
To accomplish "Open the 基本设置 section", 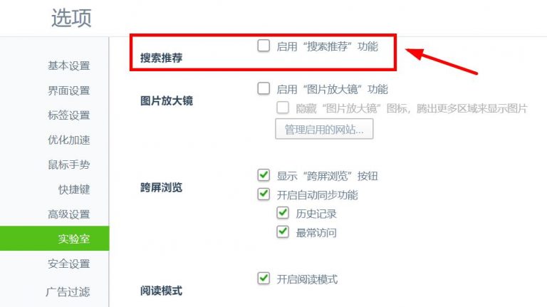I will tap(68, 66).
